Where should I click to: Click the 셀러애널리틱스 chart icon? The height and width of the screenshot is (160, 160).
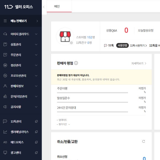coord(5,132)
